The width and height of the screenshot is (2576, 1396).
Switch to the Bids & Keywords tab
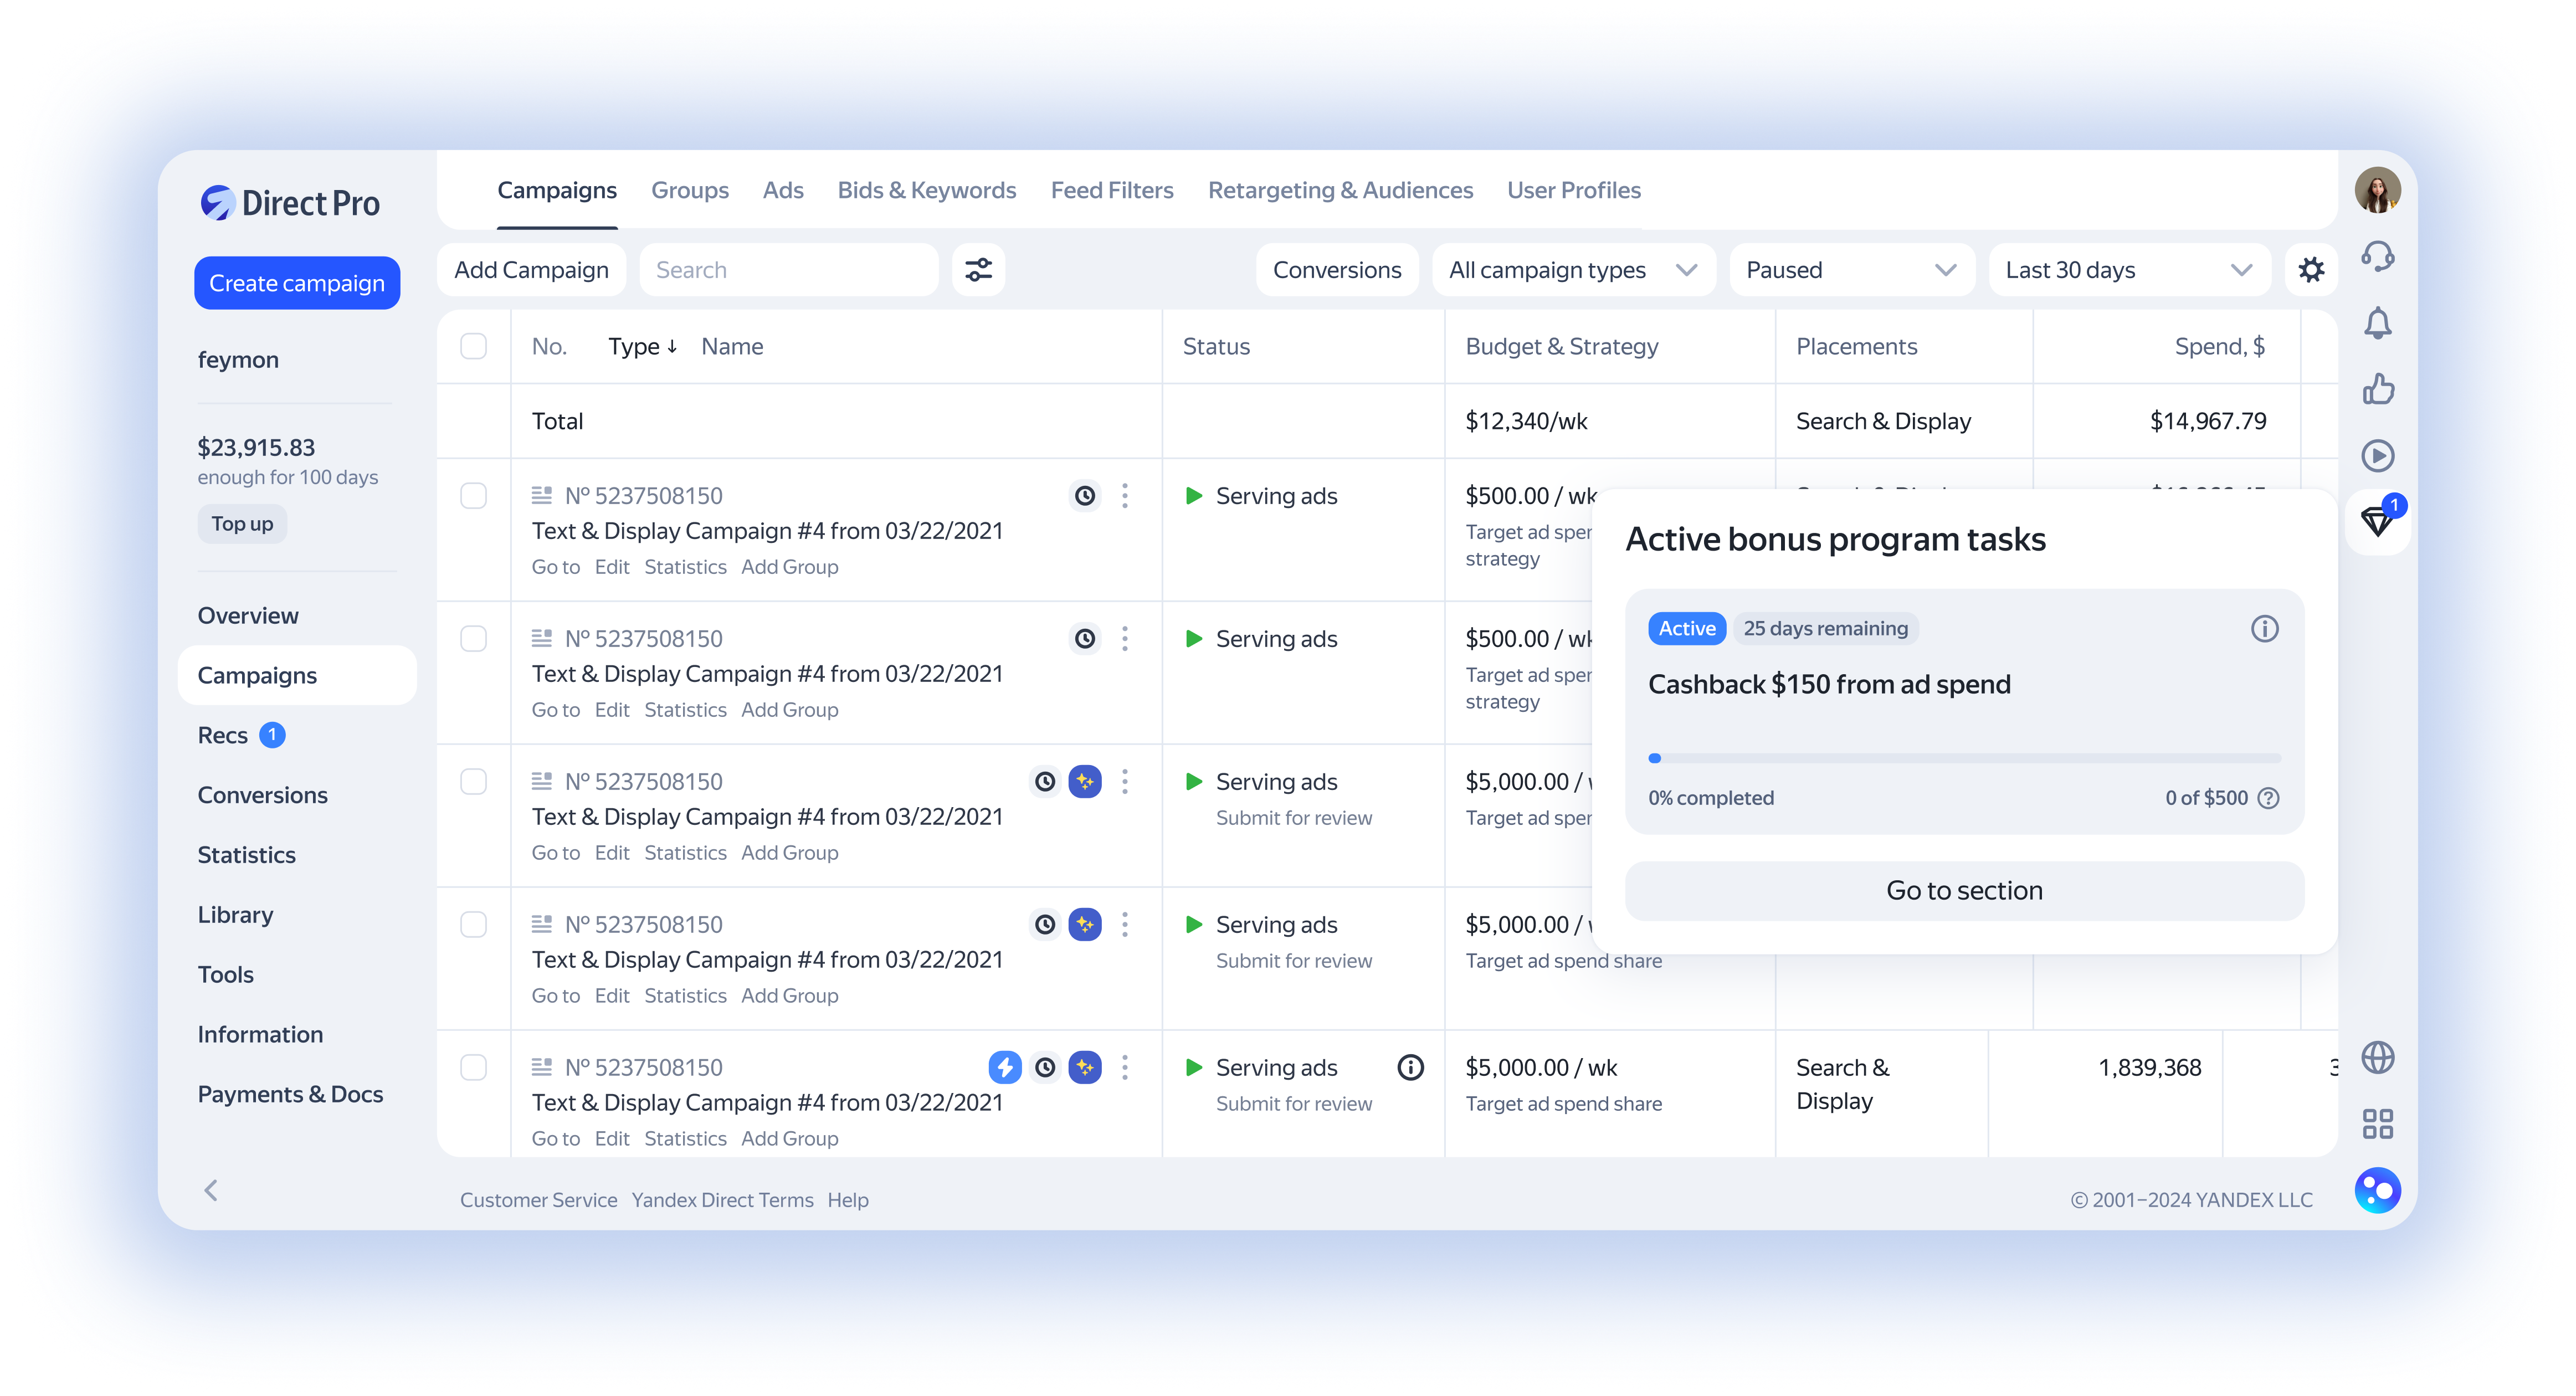[926, 190]
